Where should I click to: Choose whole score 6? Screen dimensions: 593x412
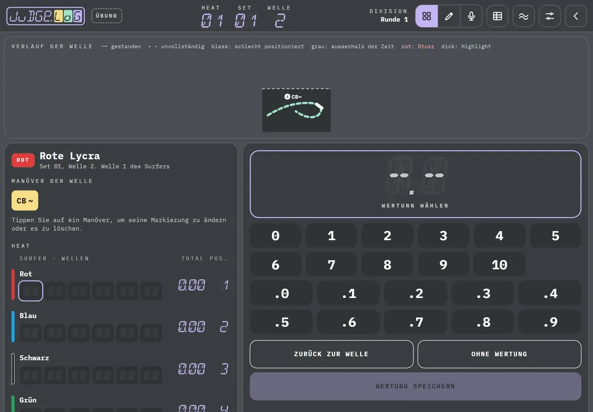(x=276, y=265)
